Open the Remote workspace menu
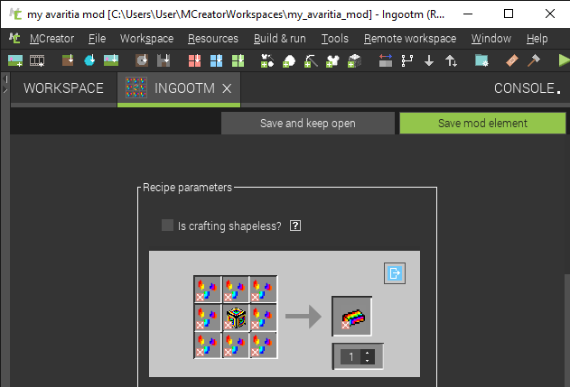Image resolution: width=570 pixels, height=387 pixels. (x=409, y=39)
